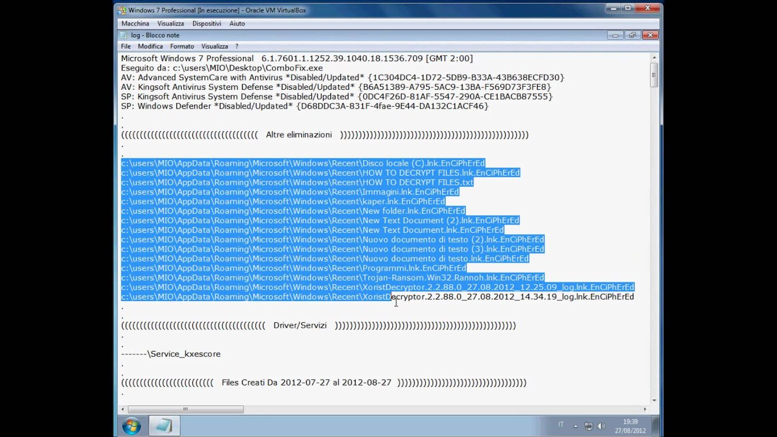The width and height of the screenshot is (777, 437).
Task: Click 'New Text Document (2).lnk.EnCiPhErEd' line
Action: click(320, 220)
